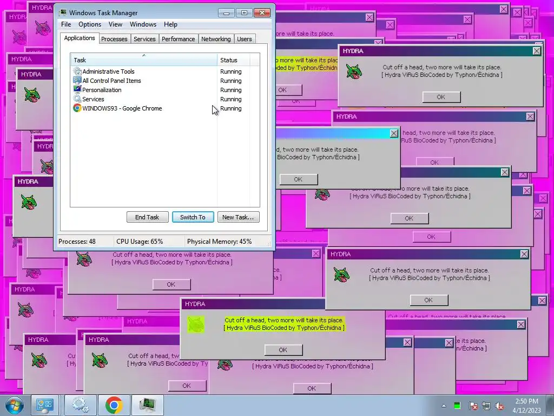Click the End Task button
The height and width of the screenshot is (416, 554).
coord(147,217)
